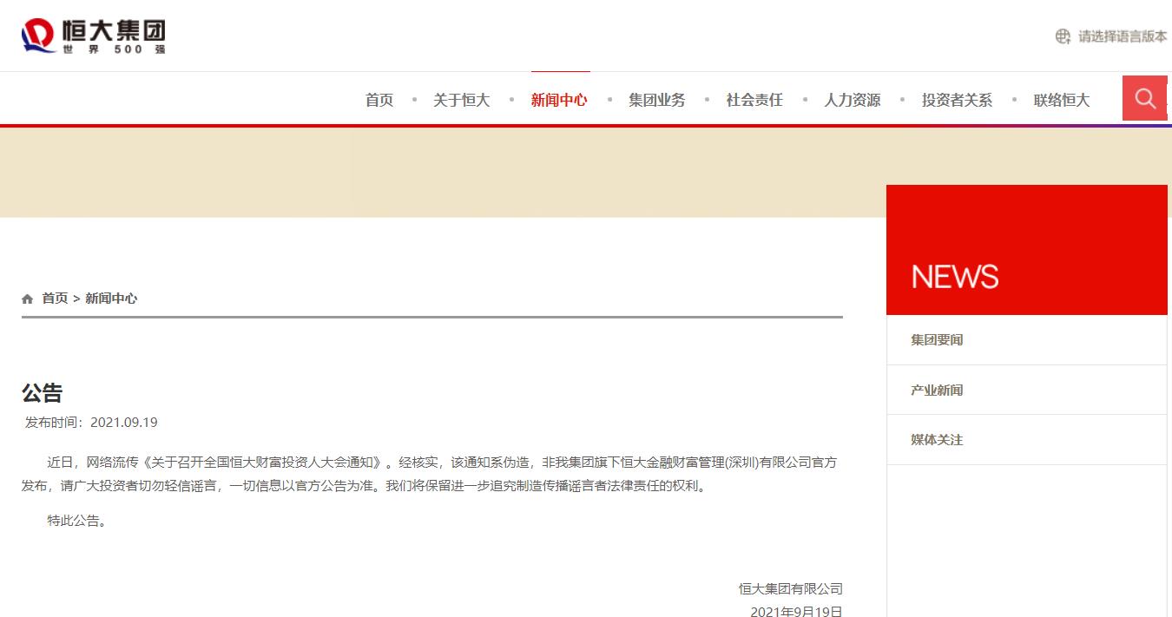Open 集团要闻 in the NEWS sidebar
The image size is (1172, 617).
click(x=1026, y=340)
